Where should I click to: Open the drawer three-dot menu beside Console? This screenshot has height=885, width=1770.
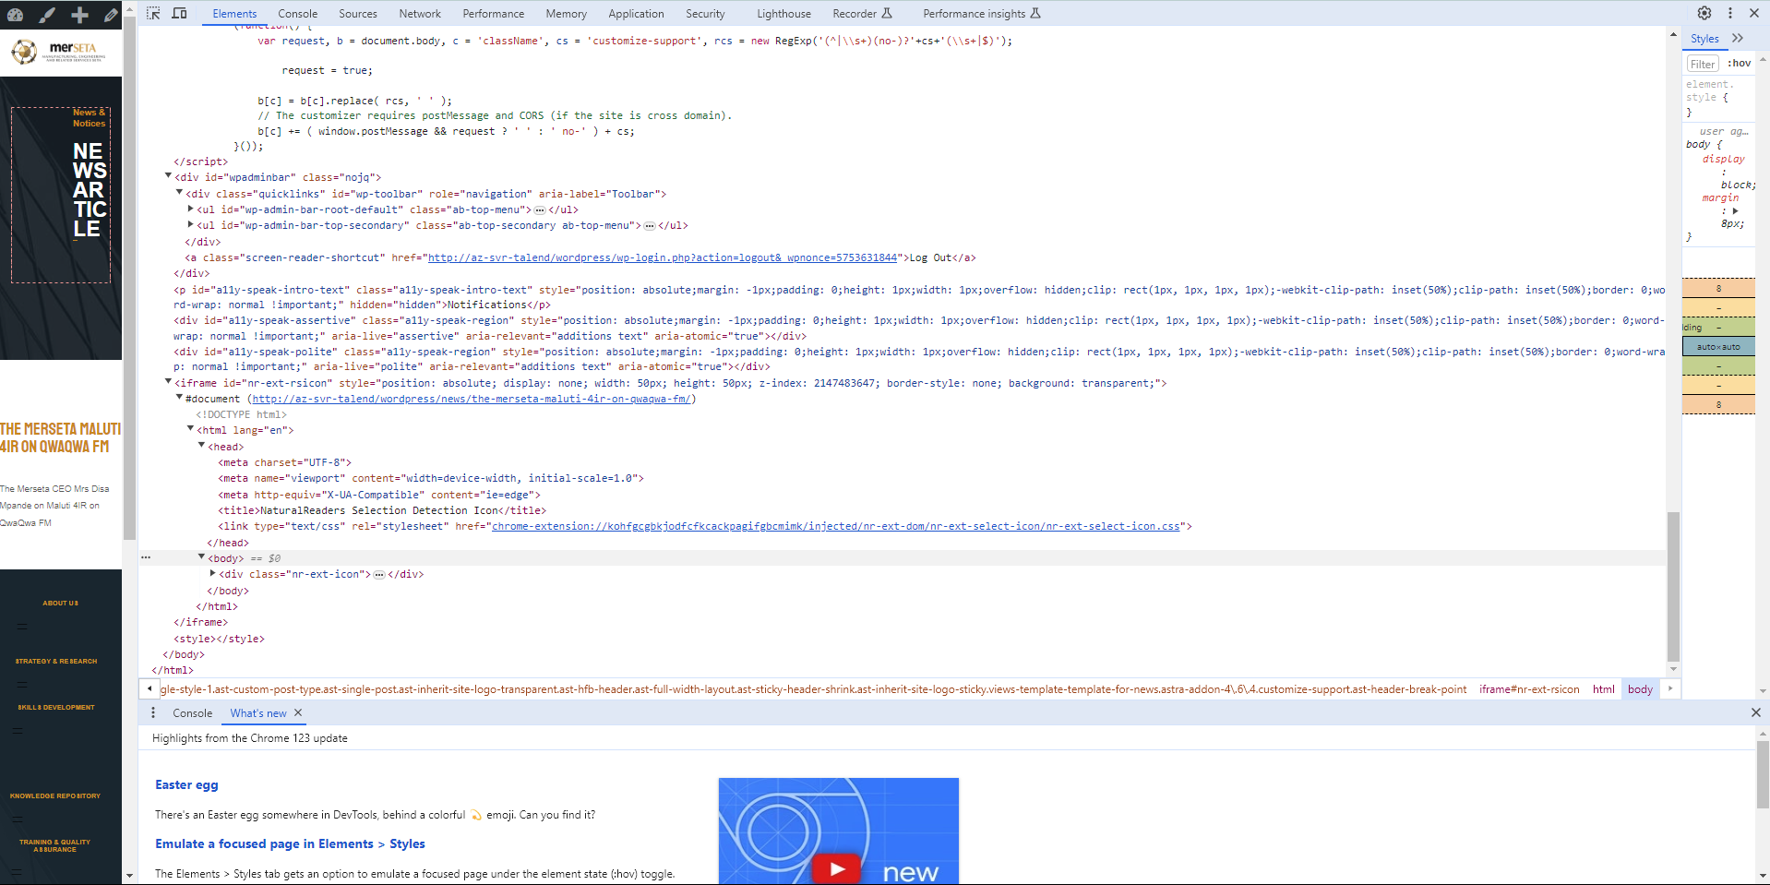(x=153, y=712)
